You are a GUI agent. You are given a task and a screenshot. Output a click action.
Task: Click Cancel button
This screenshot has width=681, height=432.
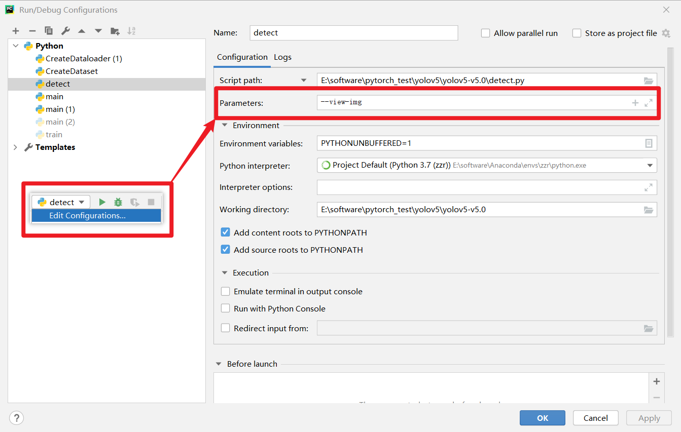tap(596, 418)
